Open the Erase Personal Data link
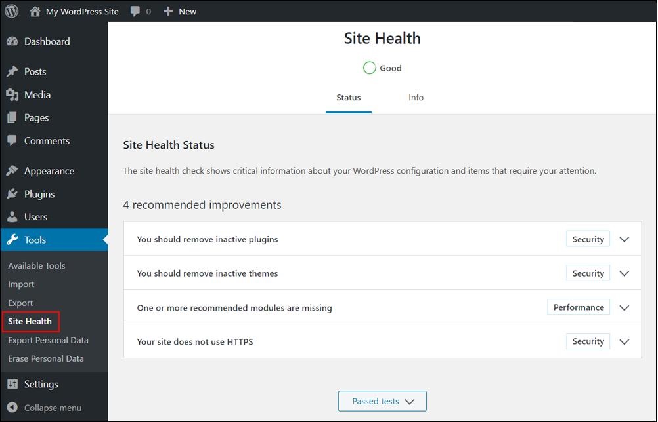 46,359
